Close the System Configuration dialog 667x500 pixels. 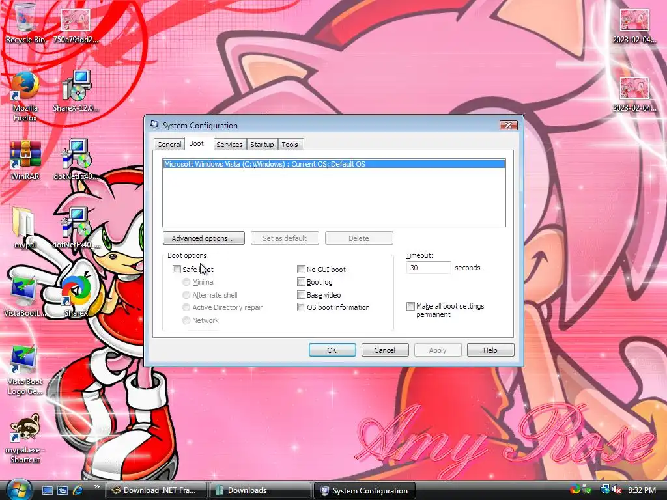click(508, 125)
